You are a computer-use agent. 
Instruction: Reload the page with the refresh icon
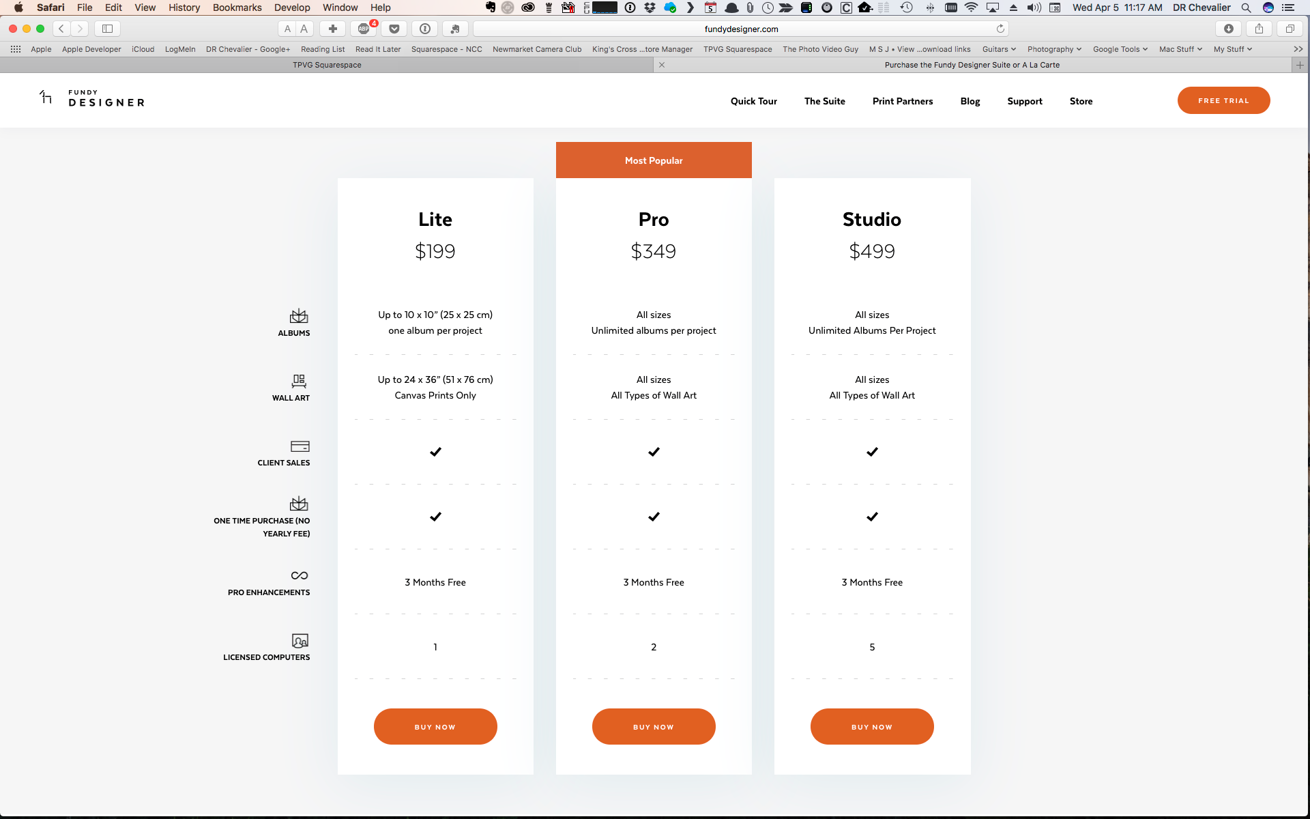point(1000,29)
